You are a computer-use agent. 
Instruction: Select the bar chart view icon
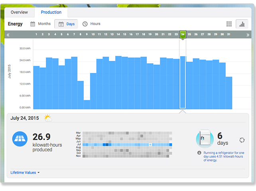[x=242, y=24]
